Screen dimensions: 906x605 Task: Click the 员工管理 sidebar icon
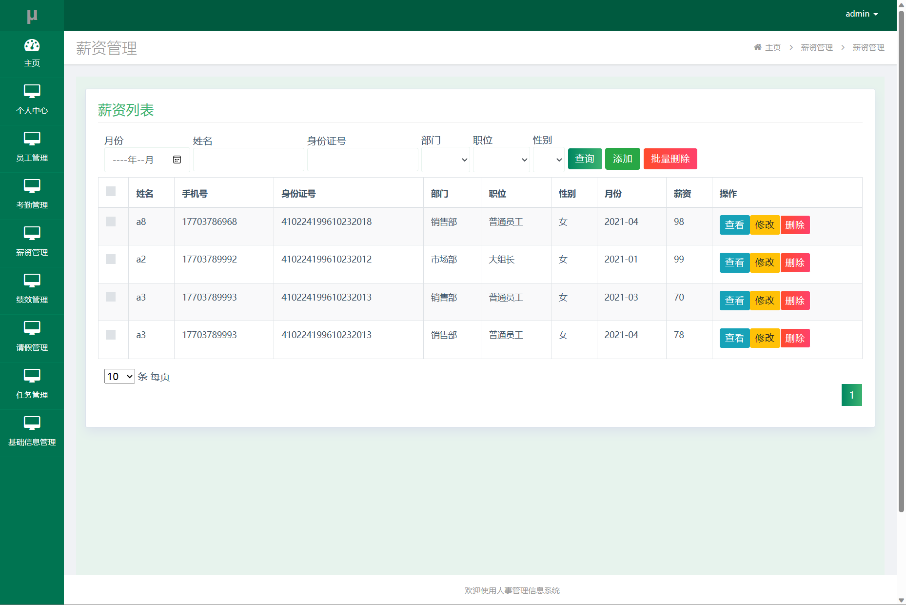tap(32, 139)
